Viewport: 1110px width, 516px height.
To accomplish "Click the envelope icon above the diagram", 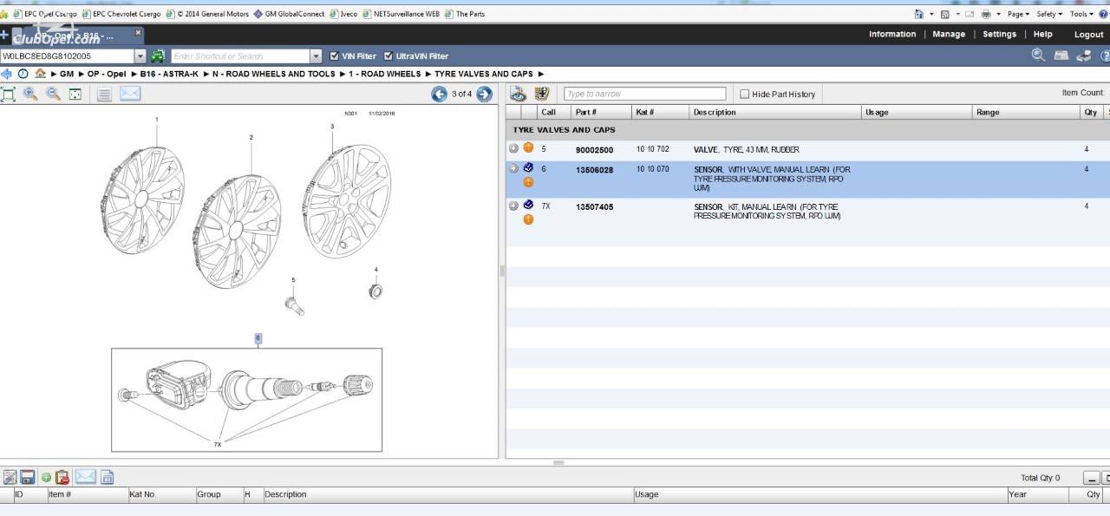I will (x=130, y=94).
